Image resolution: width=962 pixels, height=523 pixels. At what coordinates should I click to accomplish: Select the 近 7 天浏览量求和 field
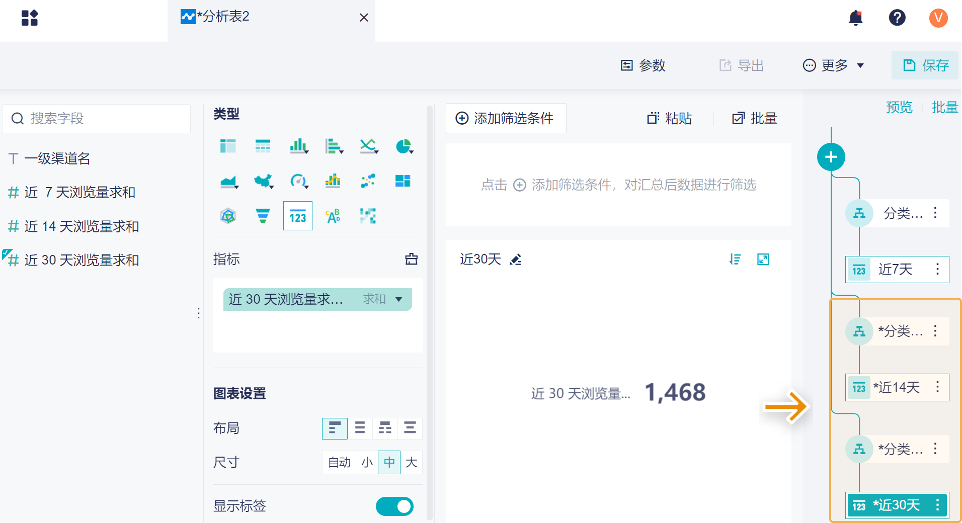[x=72, y=193]
